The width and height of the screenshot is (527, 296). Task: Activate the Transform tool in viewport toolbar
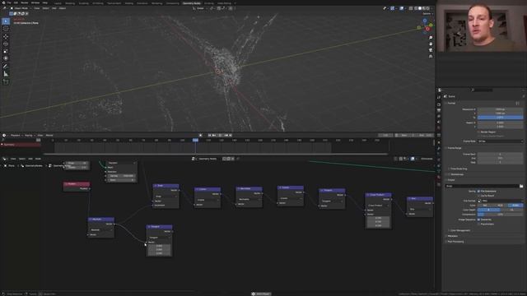(6, 58)
